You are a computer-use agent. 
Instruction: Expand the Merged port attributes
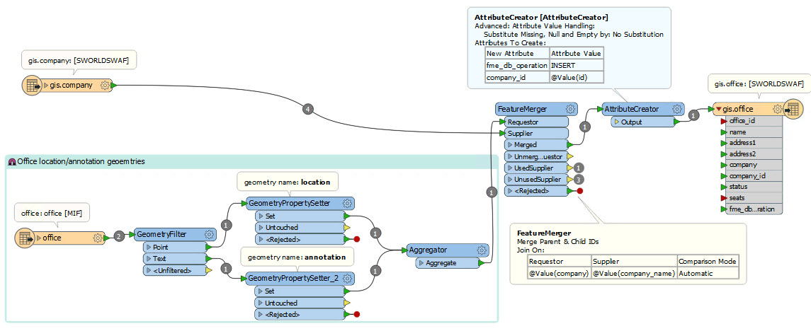click(510, 145)
